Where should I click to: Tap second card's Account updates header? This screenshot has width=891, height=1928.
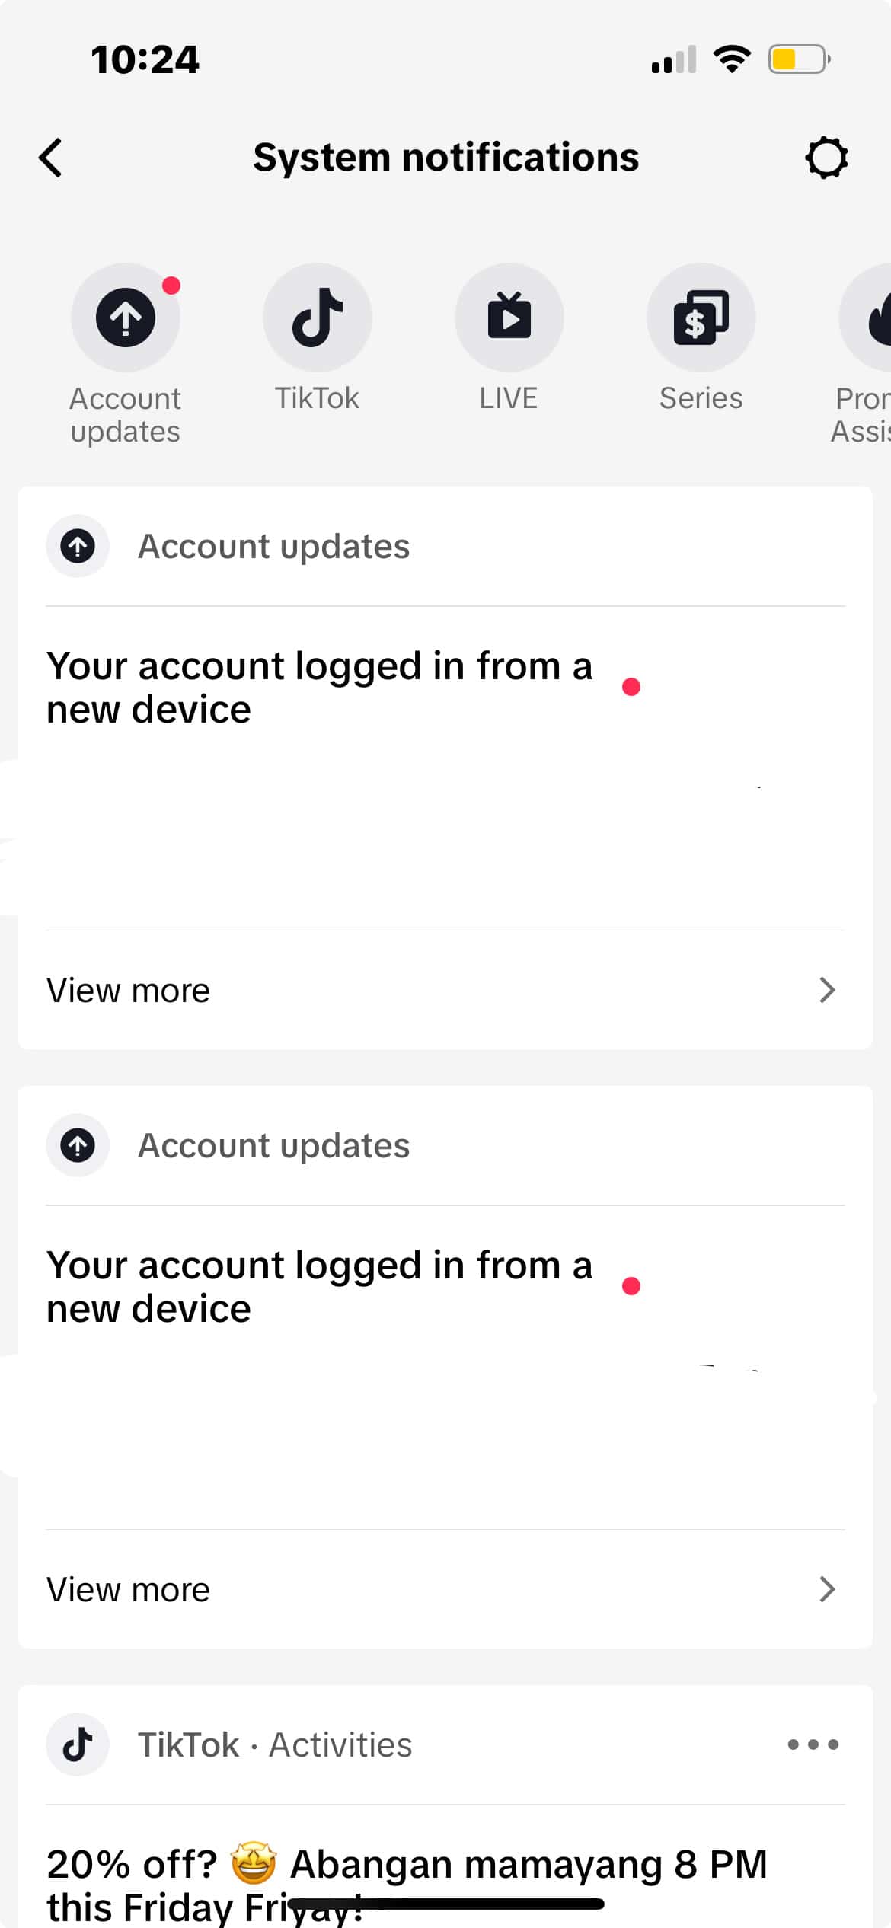coord(273,1146)
